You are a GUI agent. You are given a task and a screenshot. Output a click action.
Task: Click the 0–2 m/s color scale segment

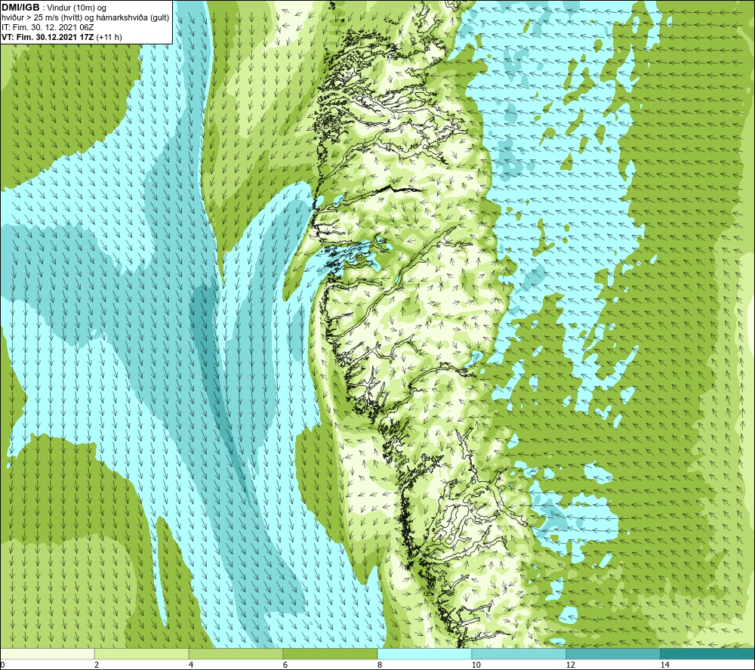coord(47,653)
